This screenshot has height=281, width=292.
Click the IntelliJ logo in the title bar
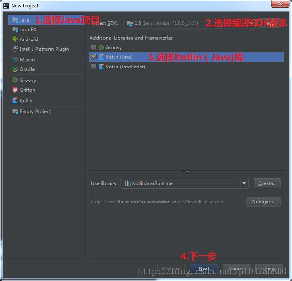pyautogui.click(x=6, y=6)
